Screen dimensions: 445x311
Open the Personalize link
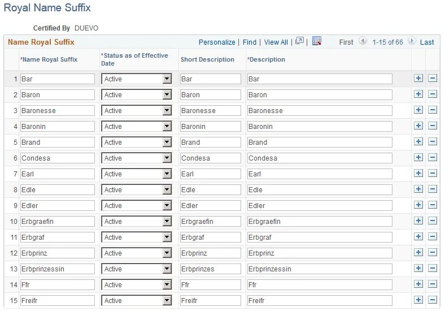(217, 42)
